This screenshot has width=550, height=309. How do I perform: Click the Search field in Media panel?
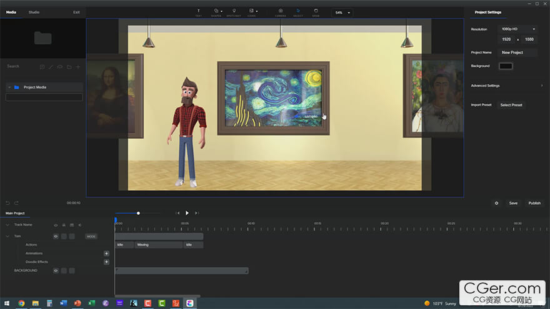click(21, 67)
